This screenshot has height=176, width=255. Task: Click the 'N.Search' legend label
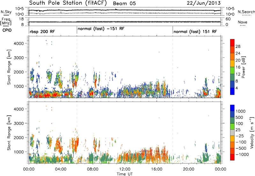coord(246,12)
